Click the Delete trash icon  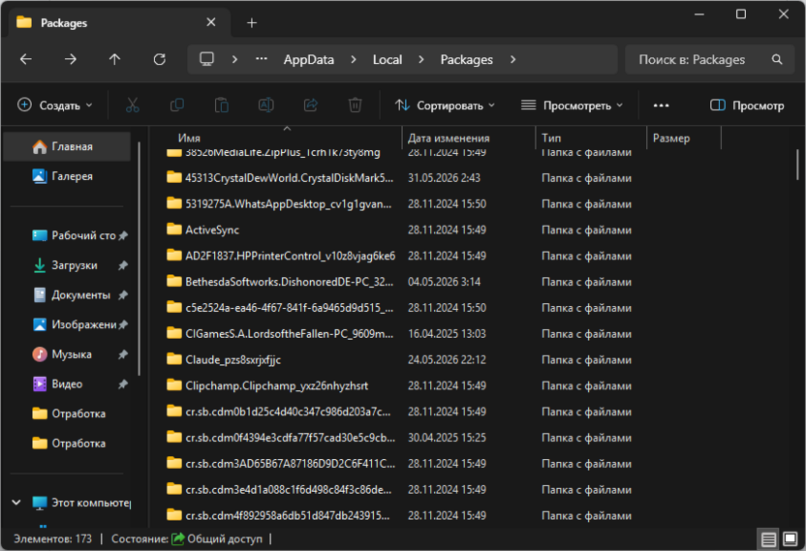coord(355,106)
